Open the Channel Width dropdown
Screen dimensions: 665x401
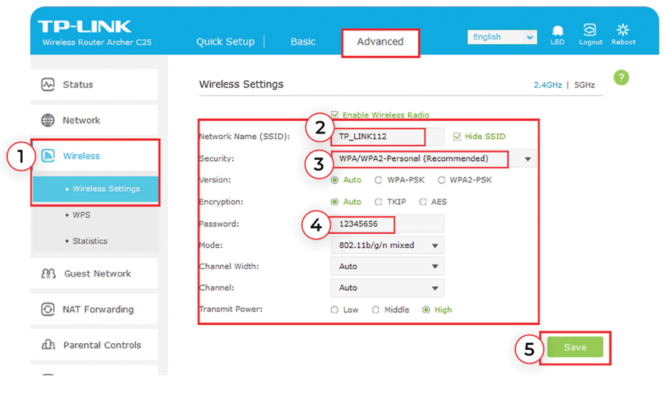coord(387,266)
